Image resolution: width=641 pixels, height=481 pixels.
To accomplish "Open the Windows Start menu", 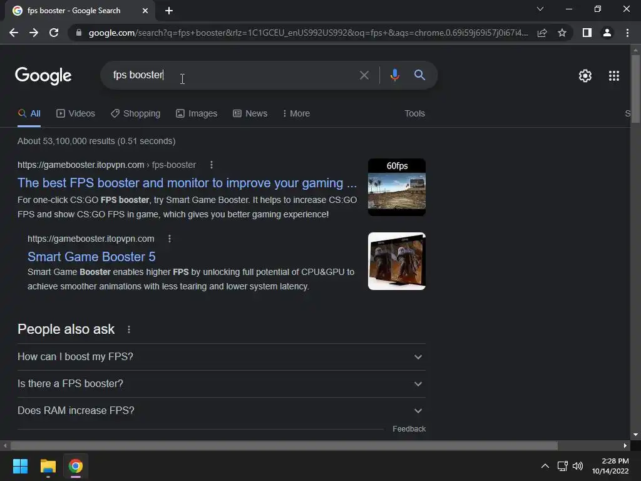I will coord(20,466).
